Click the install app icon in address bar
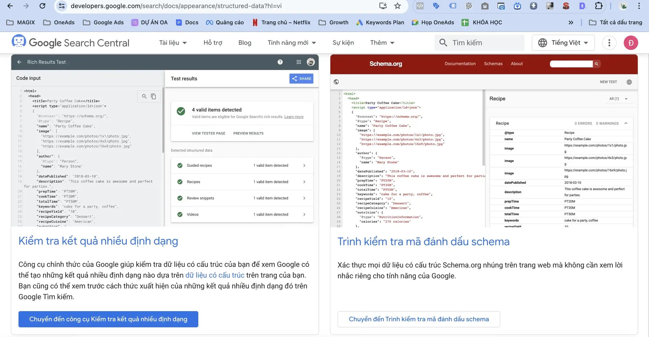This screenshot has height=337, width=649. coord(383,6)
